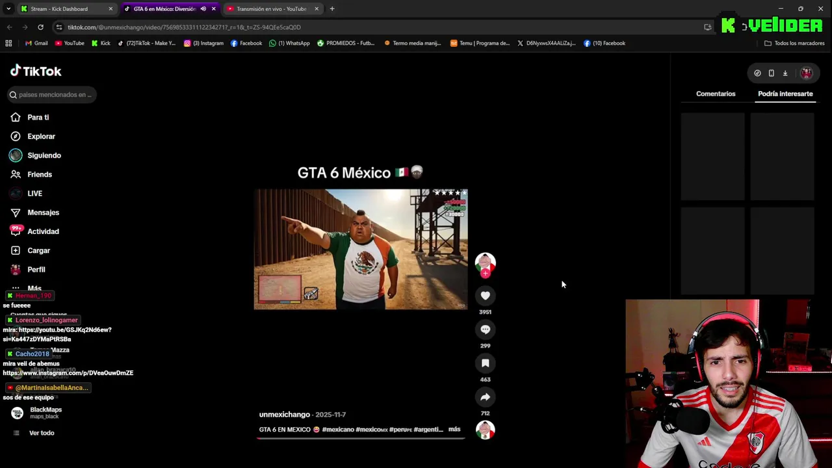Mute the GTA 6 tab audio icon

(203, 9)
